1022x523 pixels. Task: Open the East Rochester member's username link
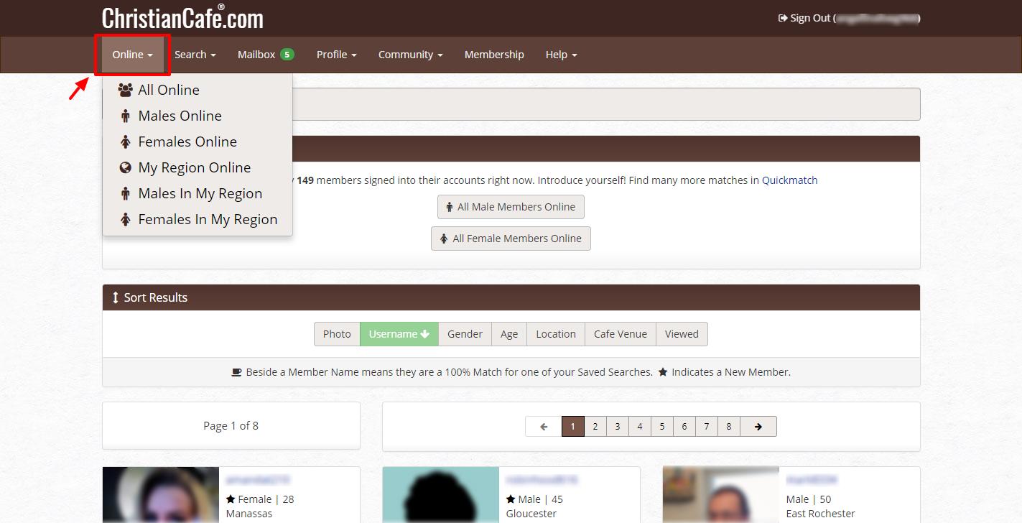812,480
